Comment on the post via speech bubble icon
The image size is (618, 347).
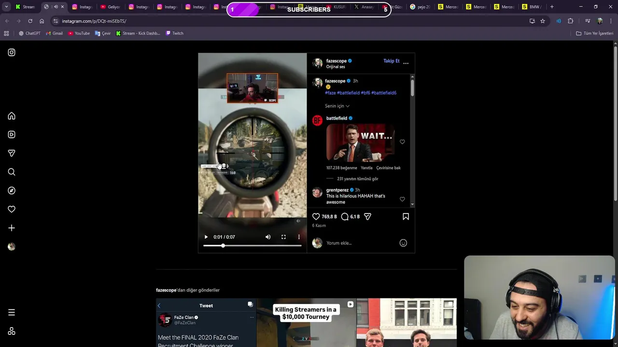click(345, 217)
